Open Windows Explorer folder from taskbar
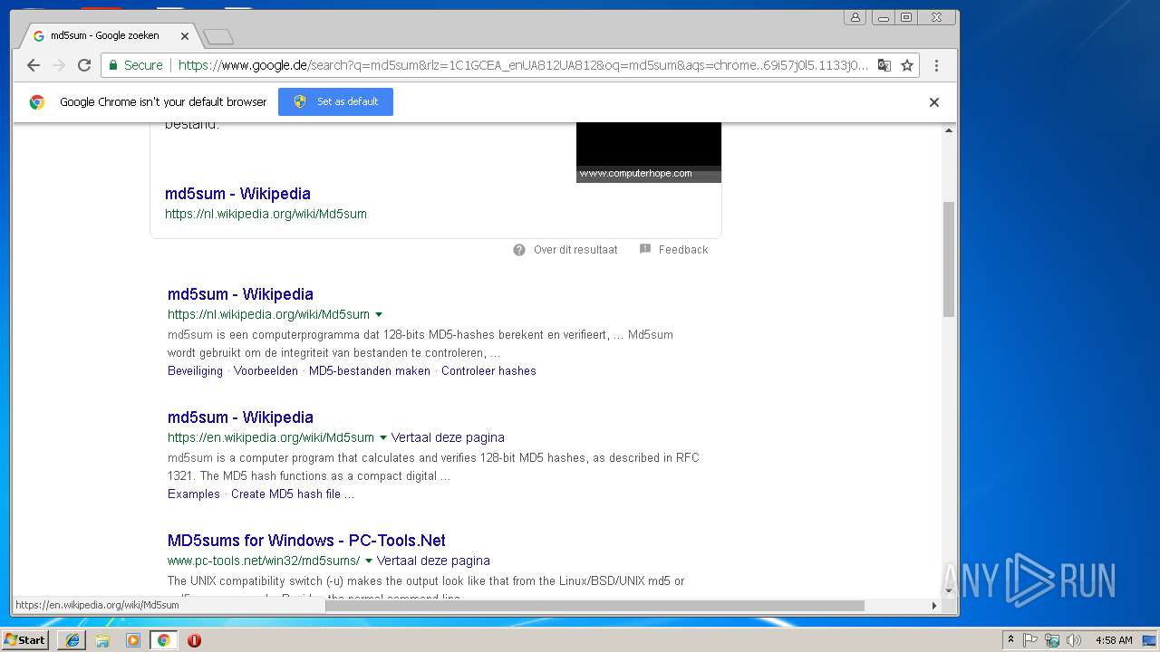 click(x=102, y=640)
